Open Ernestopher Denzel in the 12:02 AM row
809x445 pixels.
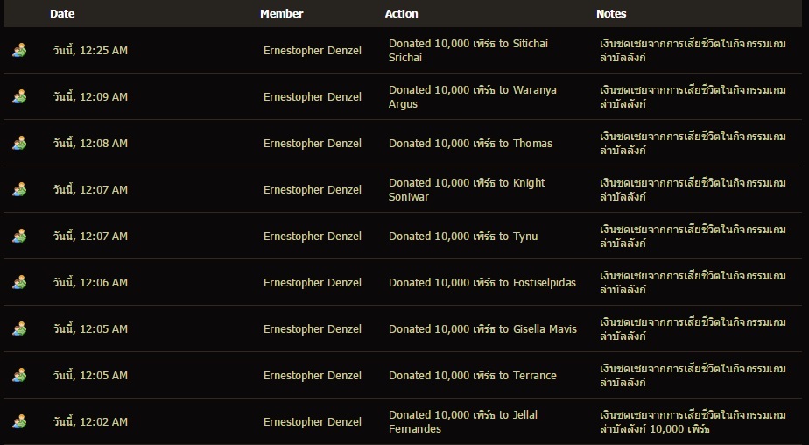313,421
